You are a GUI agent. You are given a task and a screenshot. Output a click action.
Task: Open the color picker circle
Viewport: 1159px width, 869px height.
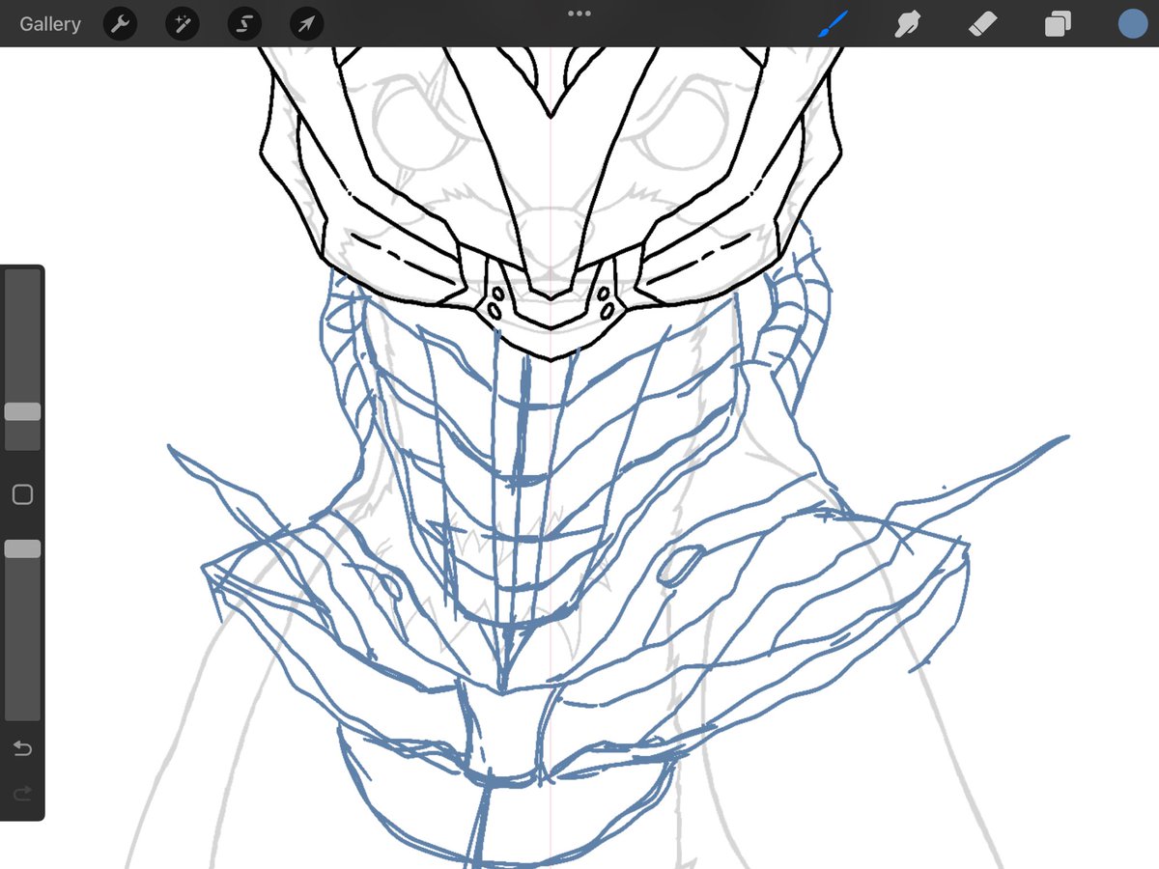(x=1132, y=23)
